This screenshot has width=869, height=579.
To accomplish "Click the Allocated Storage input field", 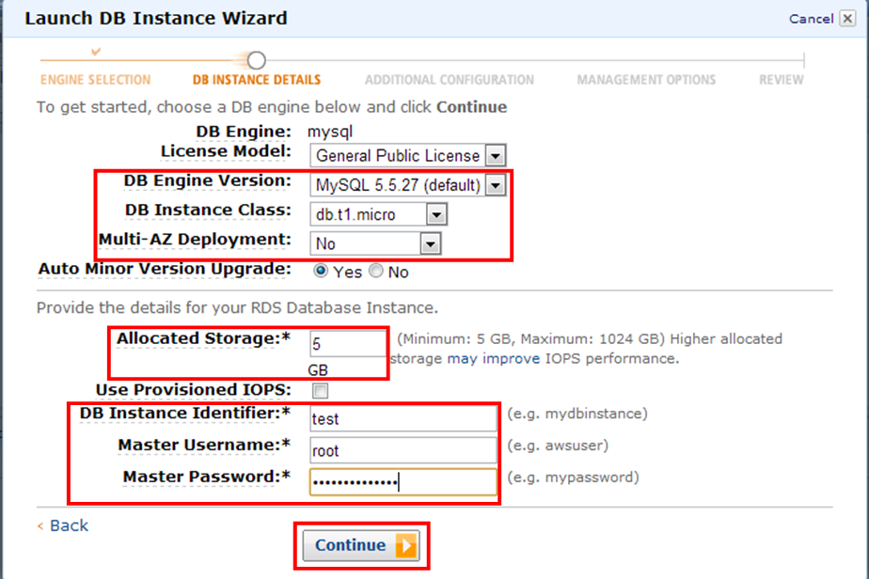I will (x=348, y=343).
